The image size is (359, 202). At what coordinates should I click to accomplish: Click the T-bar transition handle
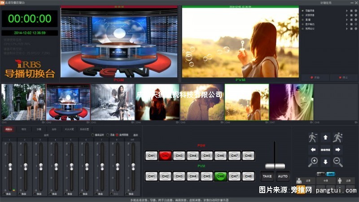pyautogui.click(x=275, y=166)
